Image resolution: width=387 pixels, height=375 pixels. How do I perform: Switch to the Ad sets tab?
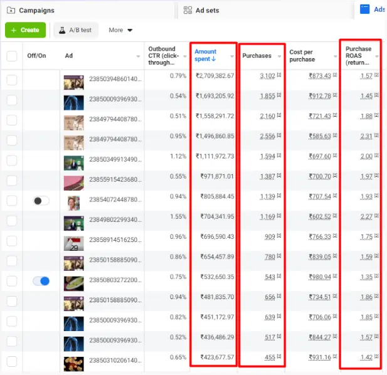(x=207, y=11)
